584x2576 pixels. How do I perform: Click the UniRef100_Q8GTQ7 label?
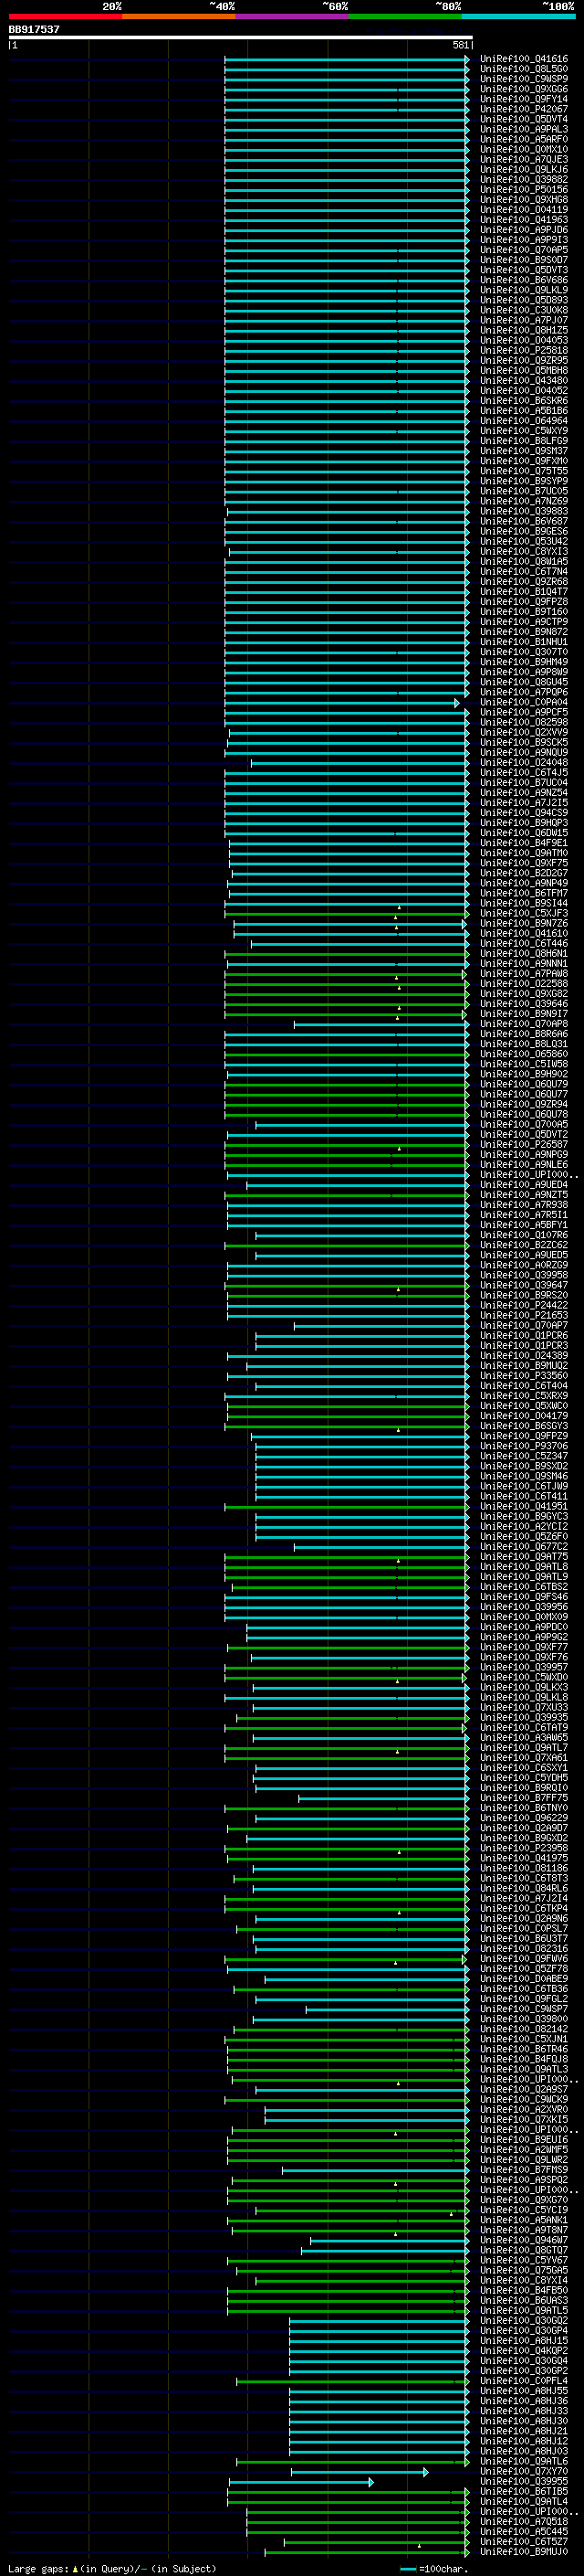click(524, 2250)
